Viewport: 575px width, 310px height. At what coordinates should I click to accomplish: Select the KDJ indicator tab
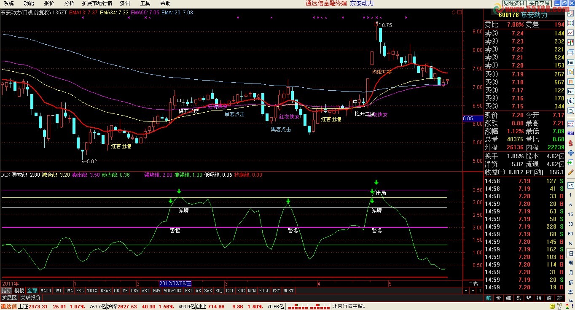218,291
